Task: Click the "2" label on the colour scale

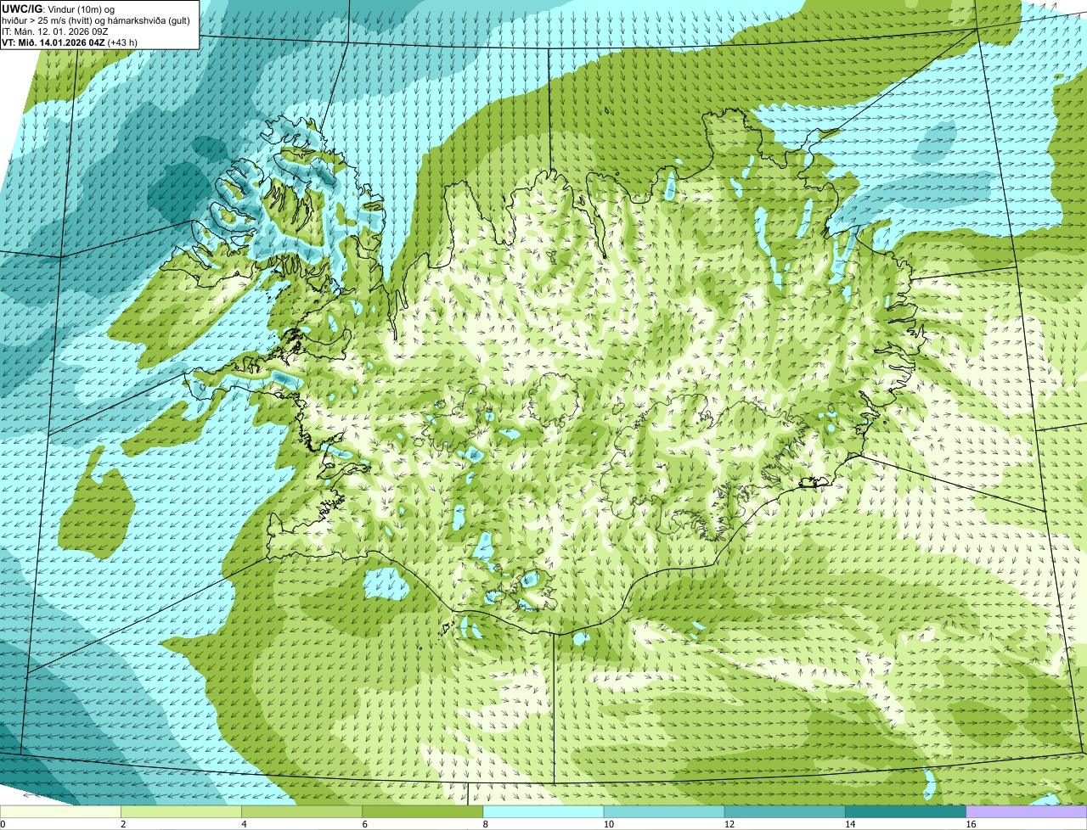Action: (123, 824)
